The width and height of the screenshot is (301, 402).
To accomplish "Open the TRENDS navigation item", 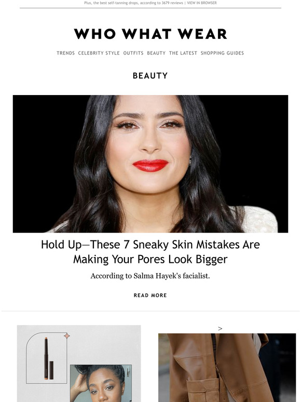I will coord(65,53).
